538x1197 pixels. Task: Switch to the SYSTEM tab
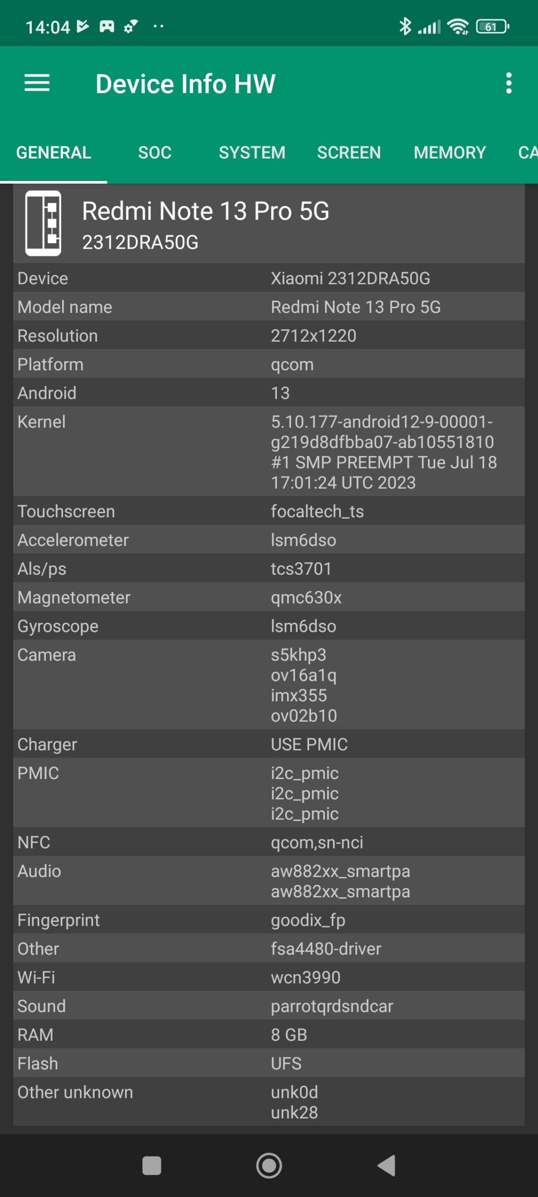252,152
